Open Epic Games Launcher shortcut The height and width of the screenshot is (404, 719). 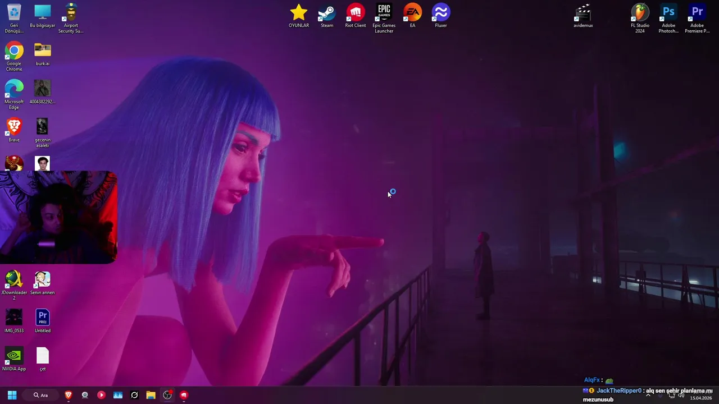pyautogui.click(x=384, y=18)
